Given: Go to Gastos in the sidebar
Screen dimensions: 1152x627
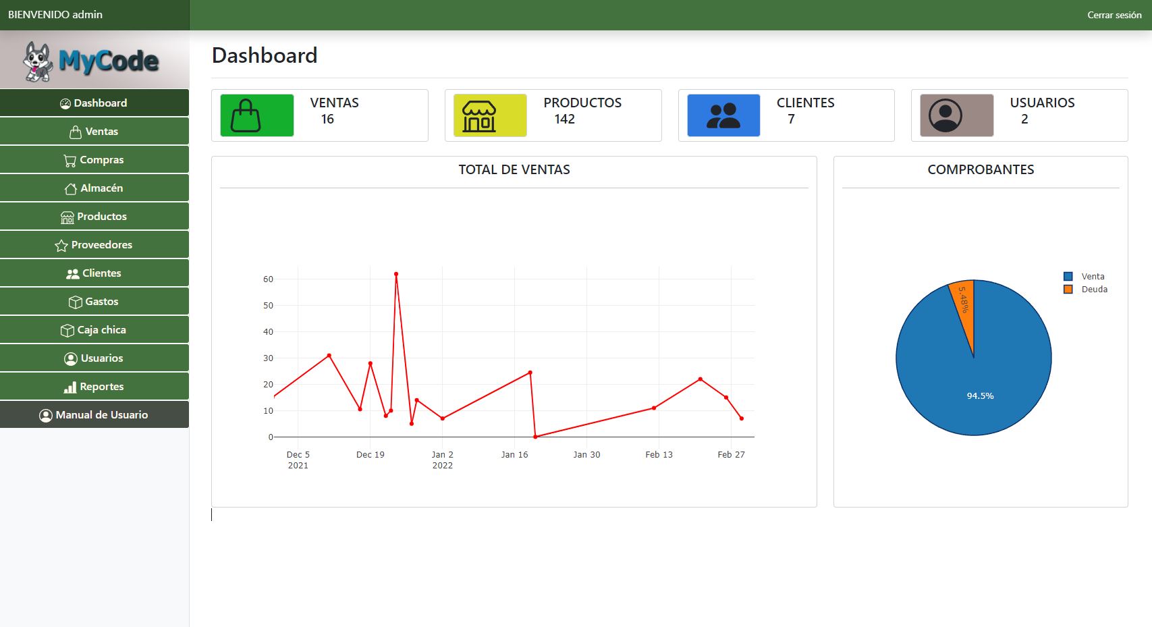Looking at the screenshot, I should 94,302.
